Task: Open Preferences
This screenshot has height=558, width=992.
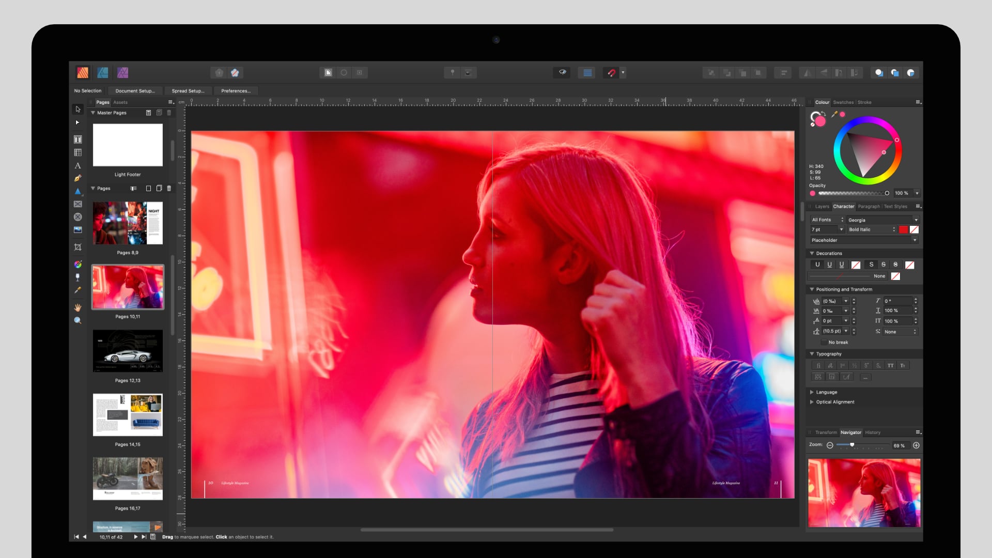Action: point(236,91)
